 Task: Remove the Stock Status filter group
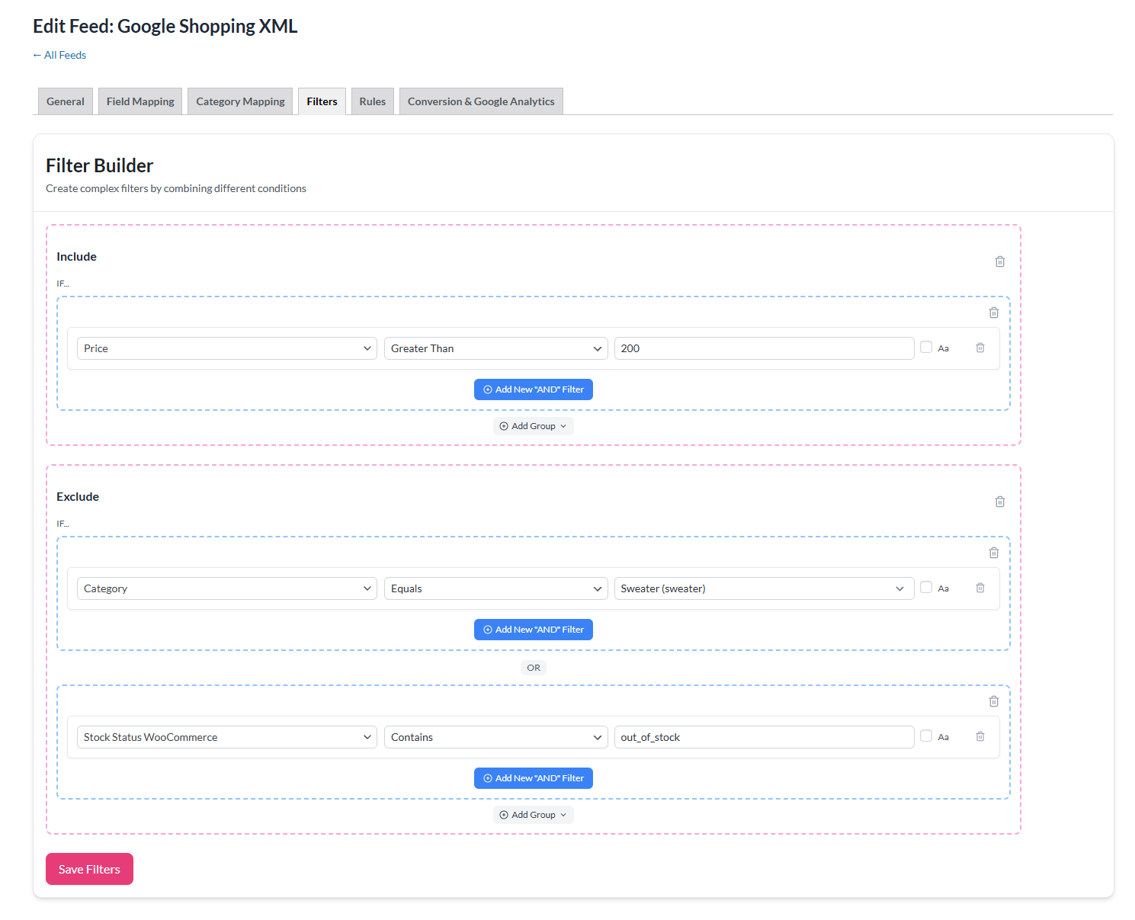[993, 701]
